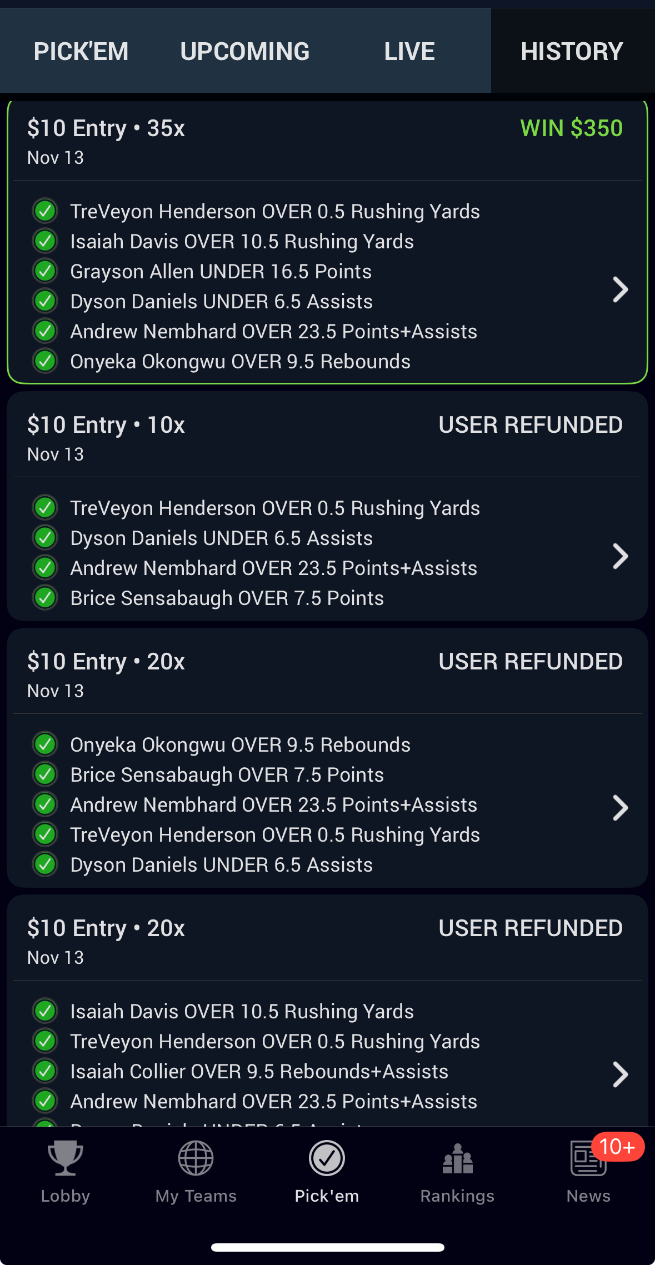The height and width of the screenshot is (1265, 655).
Task: Open the Rankings podium icon
Action: [457, 1159]
